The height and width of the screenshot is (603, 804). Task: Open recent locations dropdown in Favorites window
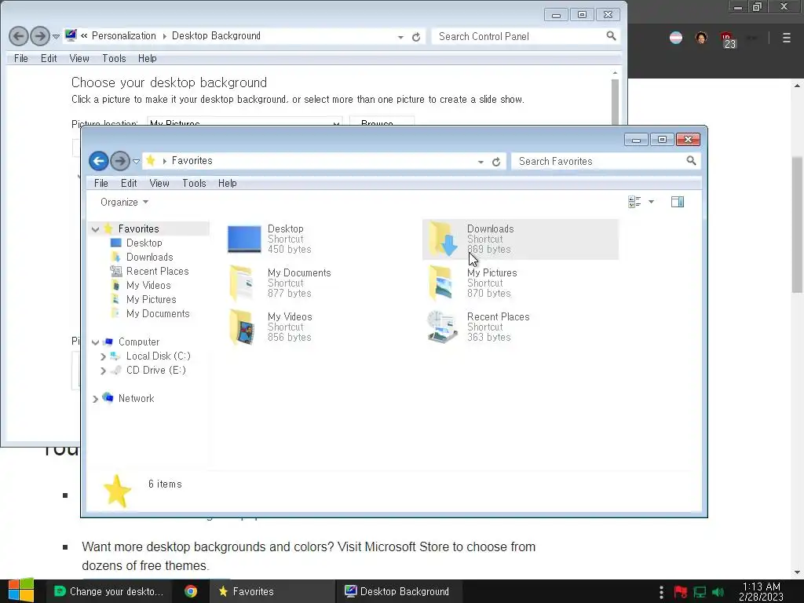(x=136, y=162)
